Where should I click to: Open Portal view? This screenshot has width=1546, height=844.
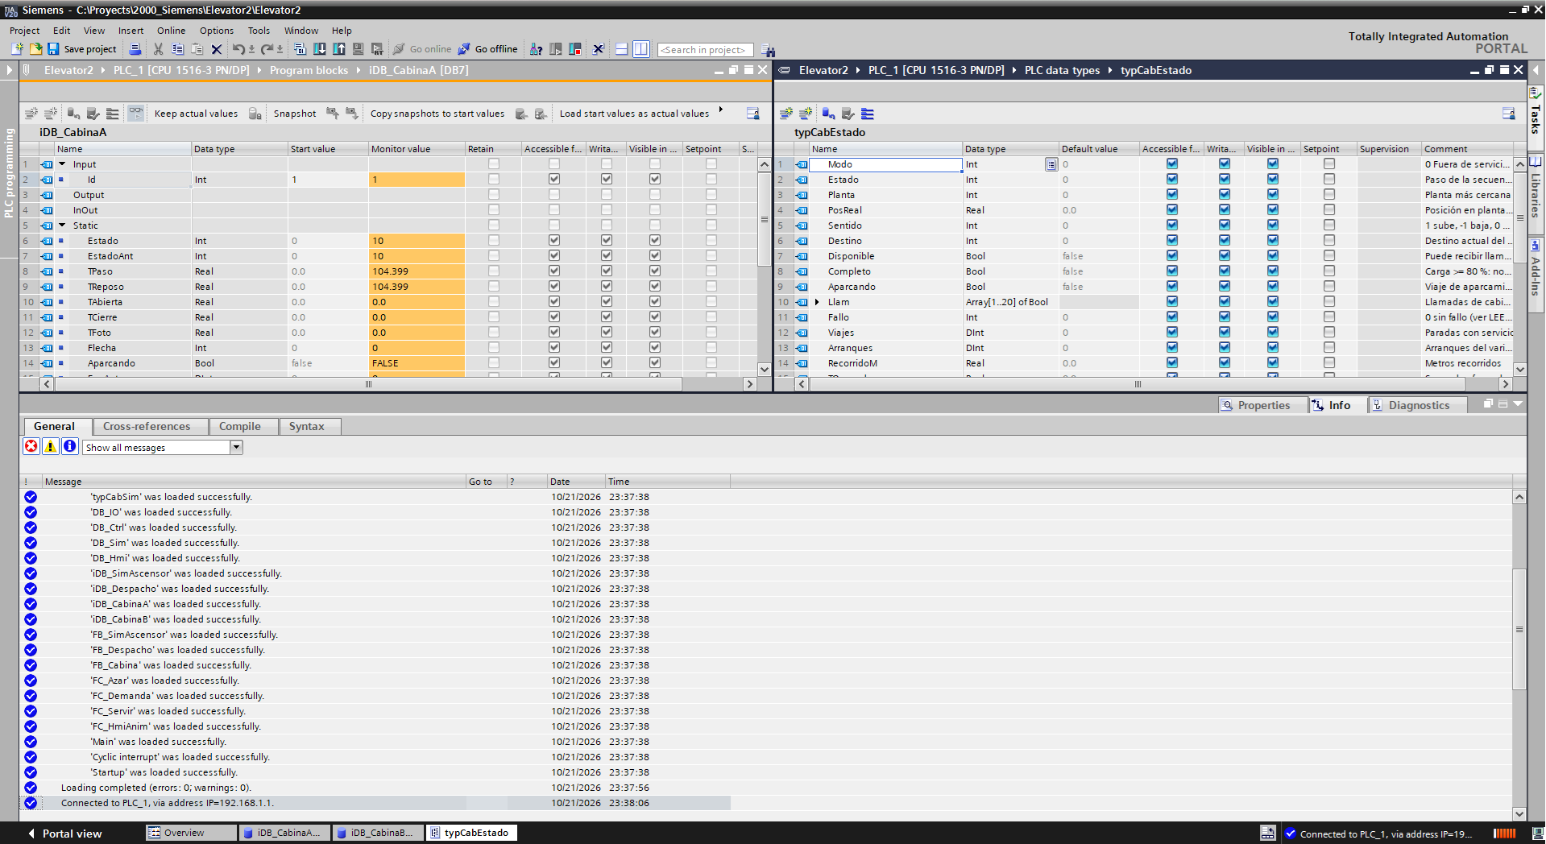click(64, 834)
